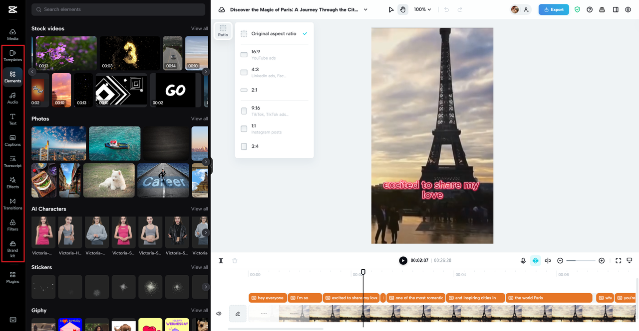Screen dimensions: 639x331
Task: Open the green shield security icon
Action: [577, 9]
